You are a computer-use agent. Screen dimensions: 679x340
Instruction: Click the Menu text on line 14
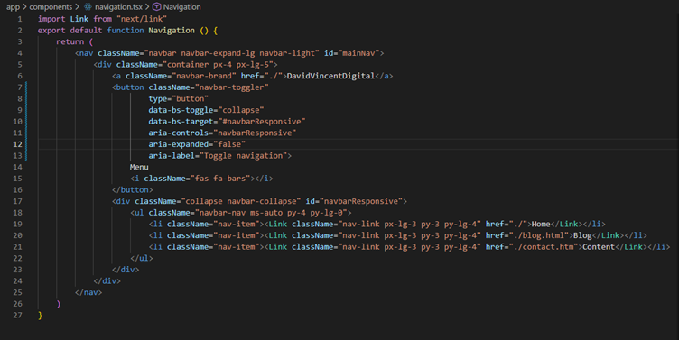click(139, 167)
